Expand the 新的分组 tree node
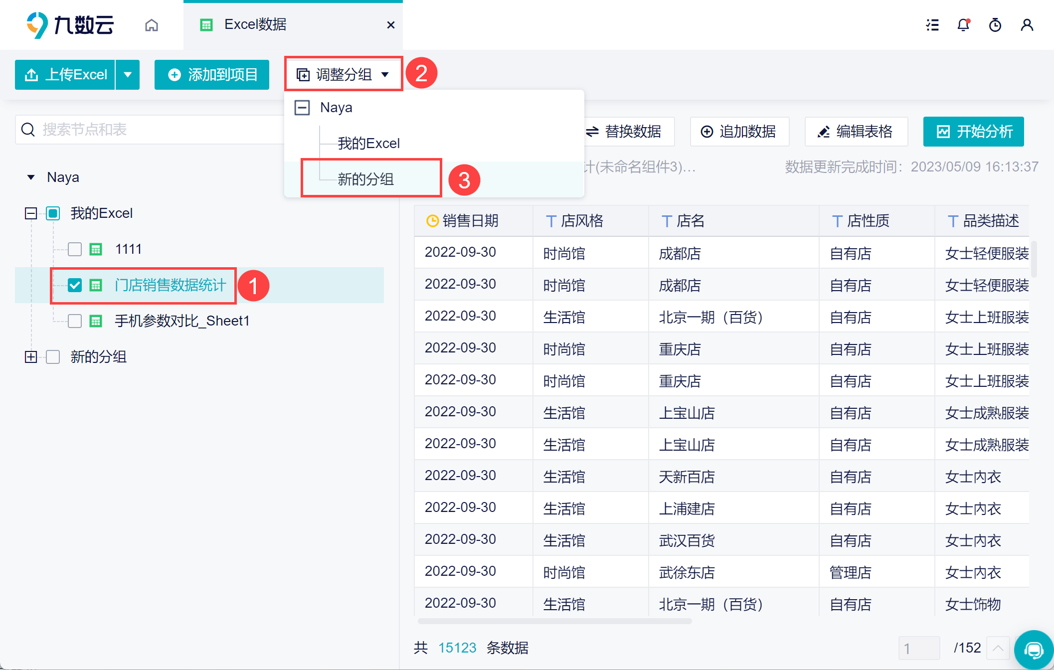1054x670 pixels. point(31,357)
